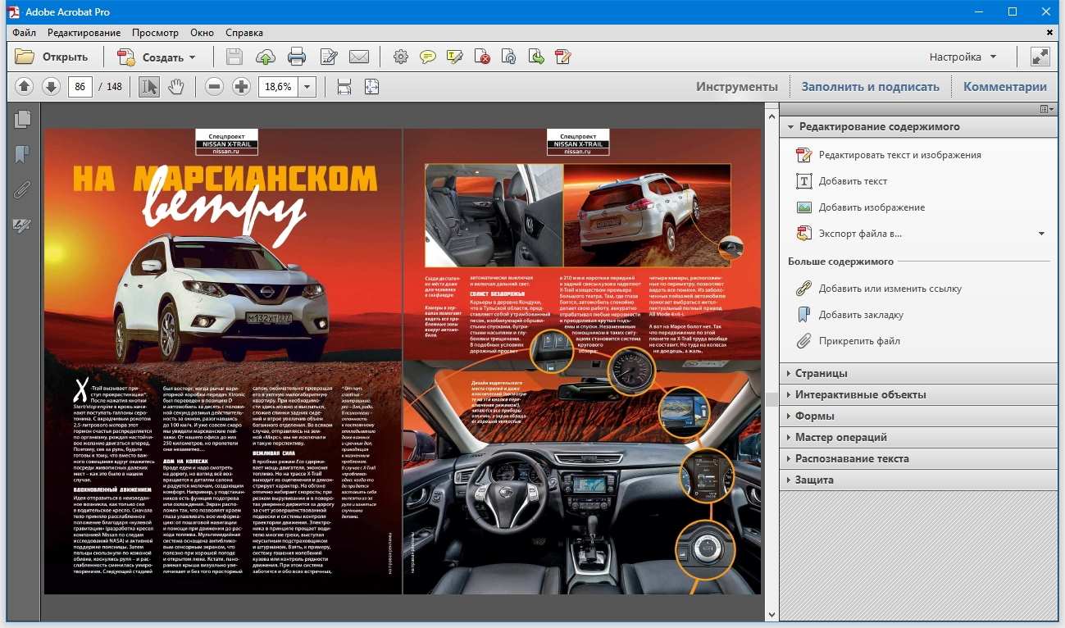Go to next page with down arrow
This screenshot has height=628, width=1065.
51,87
